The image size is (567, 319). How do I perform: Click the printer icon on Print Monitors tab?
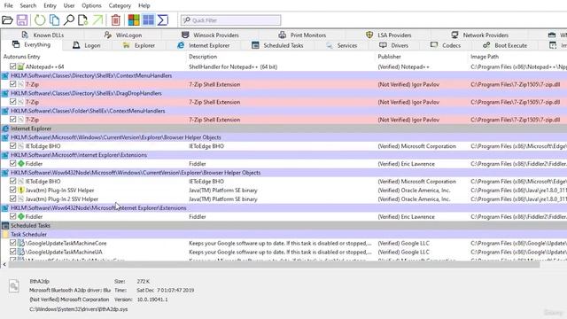(x=282, y=35)
